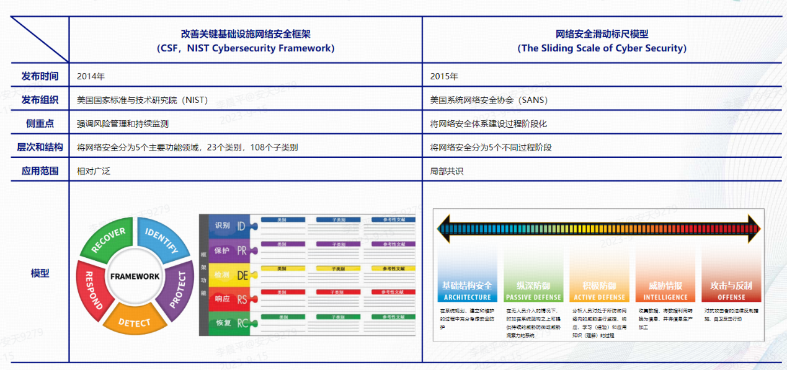Click 子类别 tag in the 保护 PR row
This screenshot has height=370, width=787.
click(x=338, y=244)
